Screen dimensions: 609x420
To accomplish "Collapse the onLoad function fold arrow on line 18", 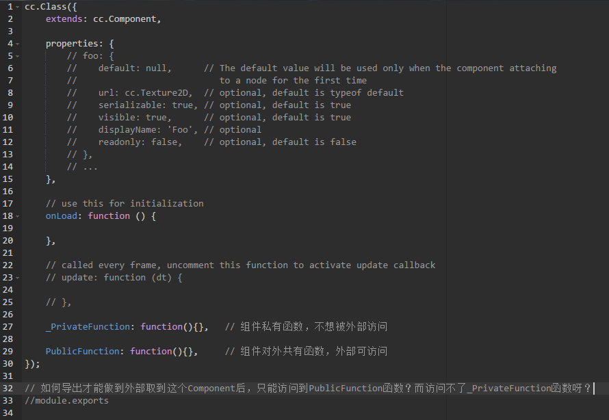I will pos(18,216).
